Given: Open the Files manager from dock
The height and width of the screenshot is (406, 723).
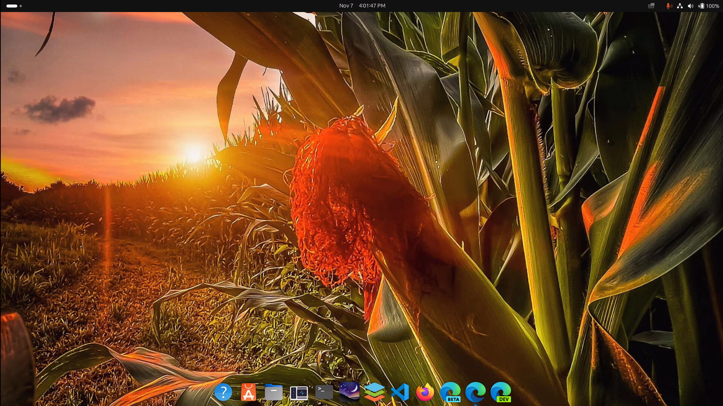Looking at the screenshot, I should [x=274, y=392].
